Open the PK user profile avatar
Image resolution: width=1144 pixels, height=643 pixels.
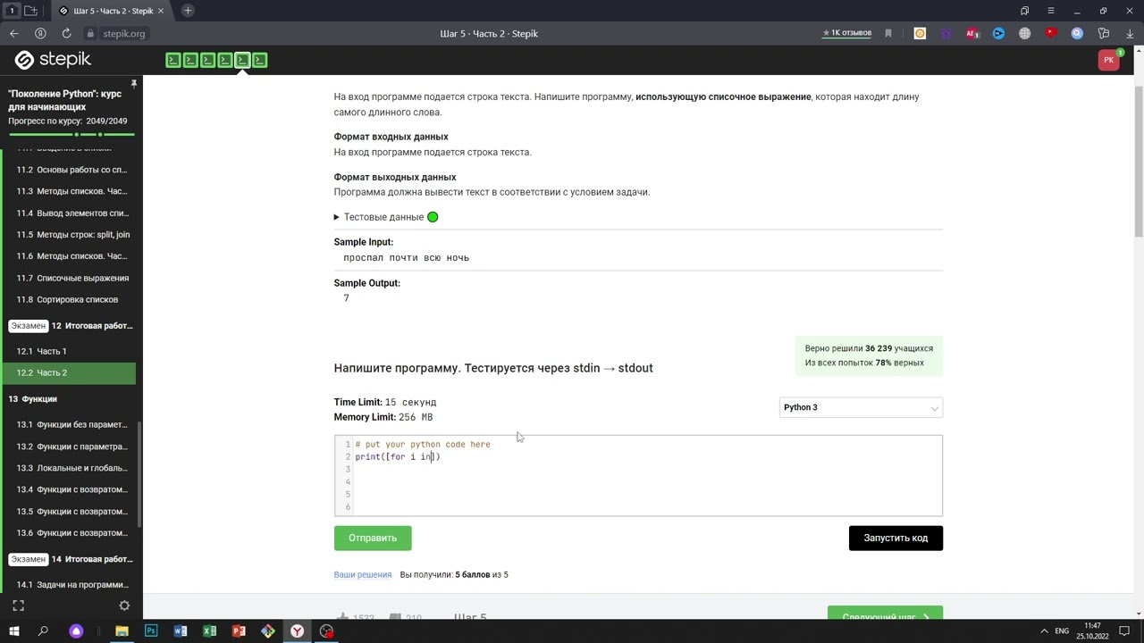(1108, 60)
